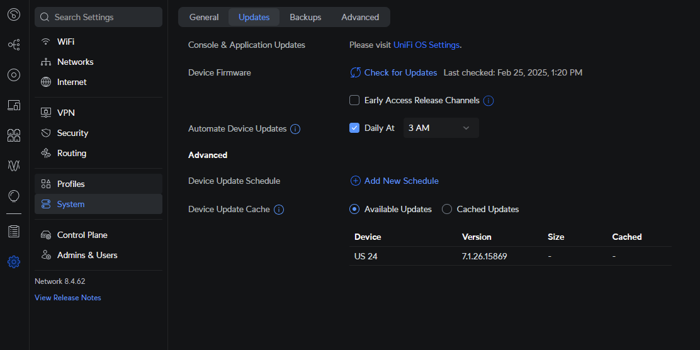Uncheck the Daily At checkbox

354,128
